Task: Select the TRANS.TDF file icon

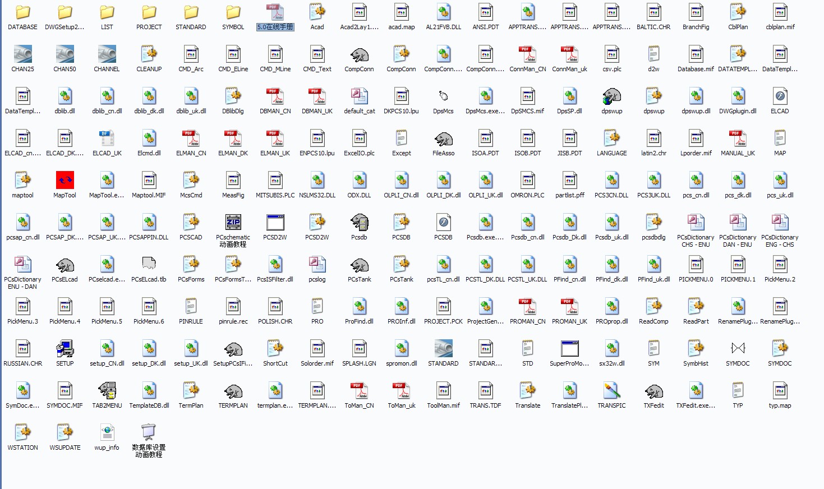Action: [486, 390]
